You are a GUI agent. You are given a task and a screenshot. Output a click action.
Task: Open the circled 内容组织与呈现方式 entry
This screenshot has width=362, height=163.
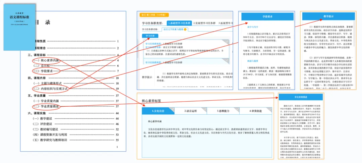51,89
